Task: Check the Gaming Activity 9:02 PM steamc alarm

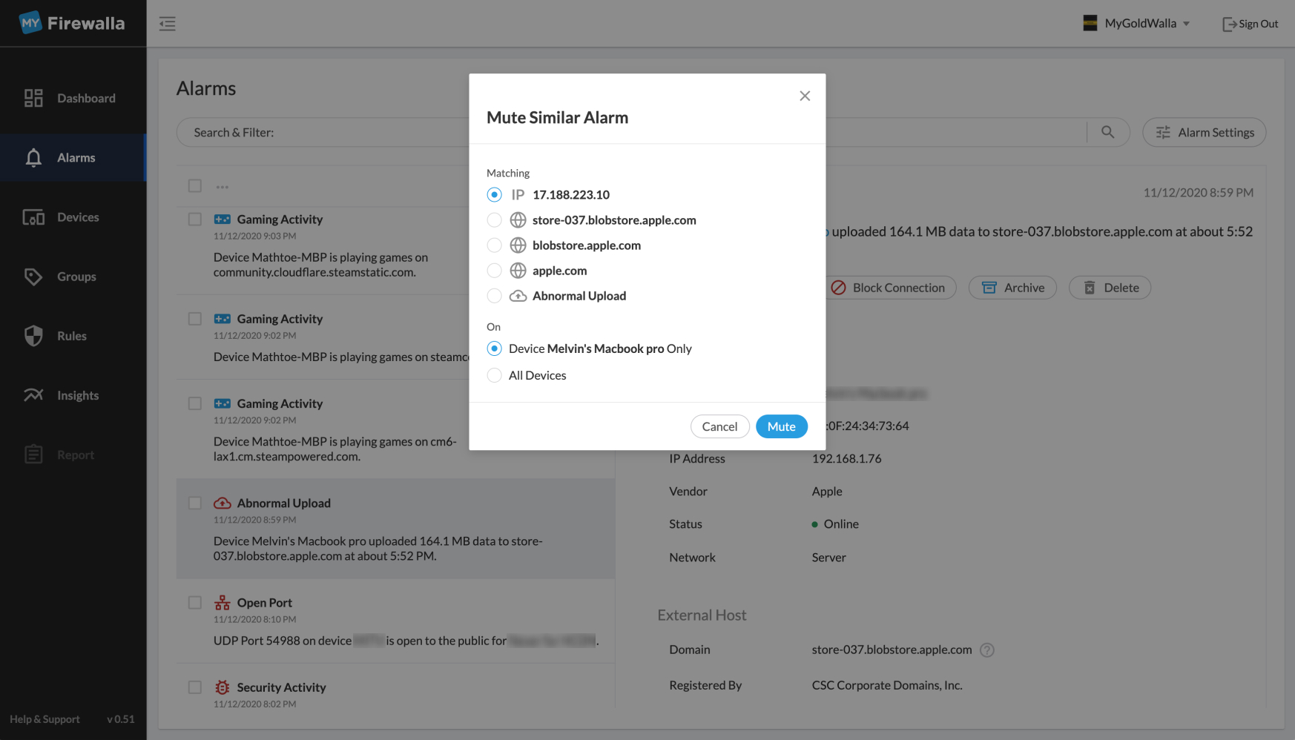Action: pyautogui.click(x=194, y=319)
